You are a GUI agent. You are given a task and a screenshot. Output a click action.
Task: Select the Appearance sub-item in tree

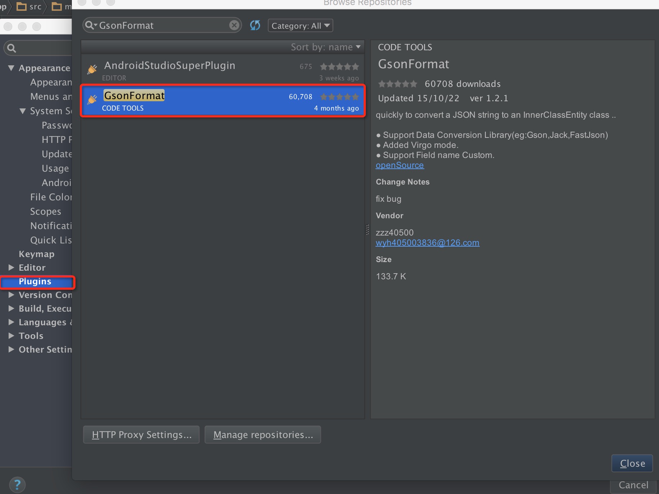click(51, 82)
